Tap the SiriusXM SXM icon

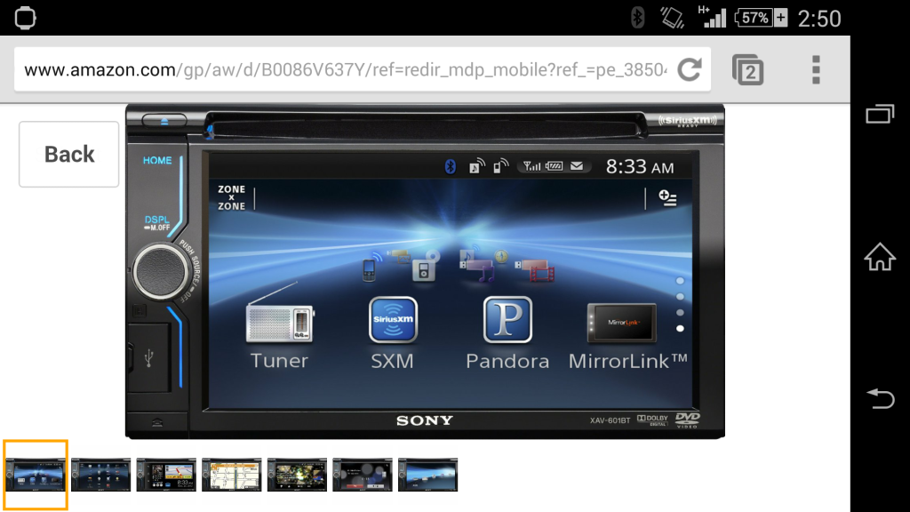point(393,319)
